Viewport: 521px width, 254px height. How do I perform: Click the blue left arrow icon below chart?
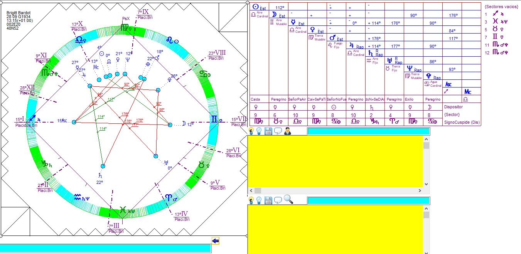[216, 241]
